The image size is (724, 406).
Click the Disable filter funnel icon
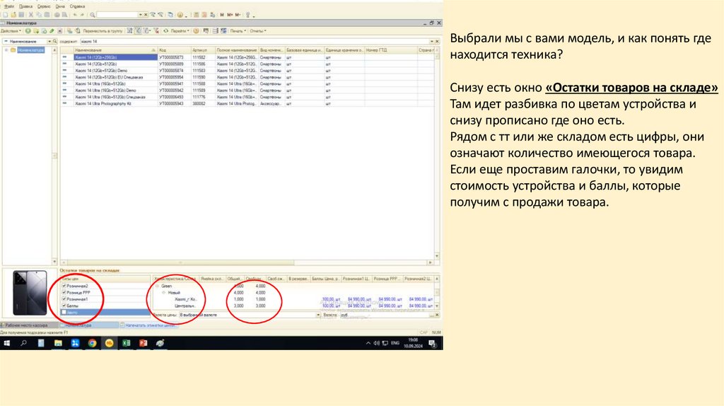point(156,31)
